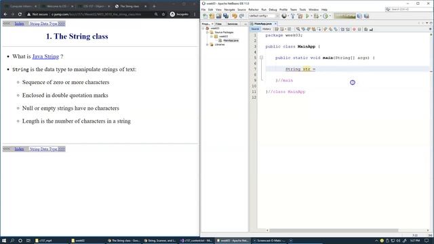Click the New File icon in NetBeans toolbar
The width and height of the screenshot is (434, 244).
[x=205, y=16]
